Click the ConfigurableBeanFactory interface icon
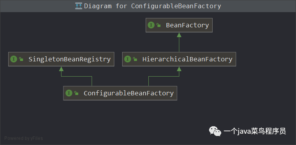Viewport: 296px width, 145px height. [x=69, y=93]
